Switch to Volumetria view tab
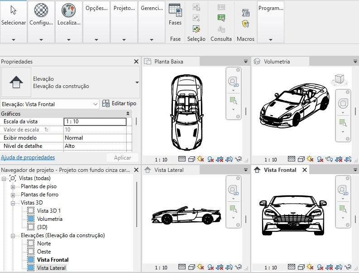This screenshot has height=273, width=359. point(281,62)
